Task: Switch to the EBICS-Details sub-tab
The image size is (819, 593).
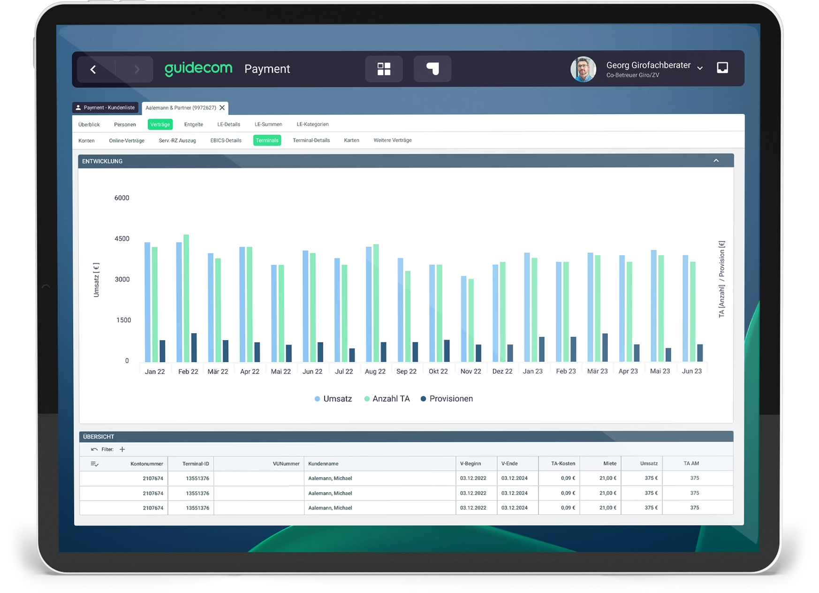Action: pos(226,141)
